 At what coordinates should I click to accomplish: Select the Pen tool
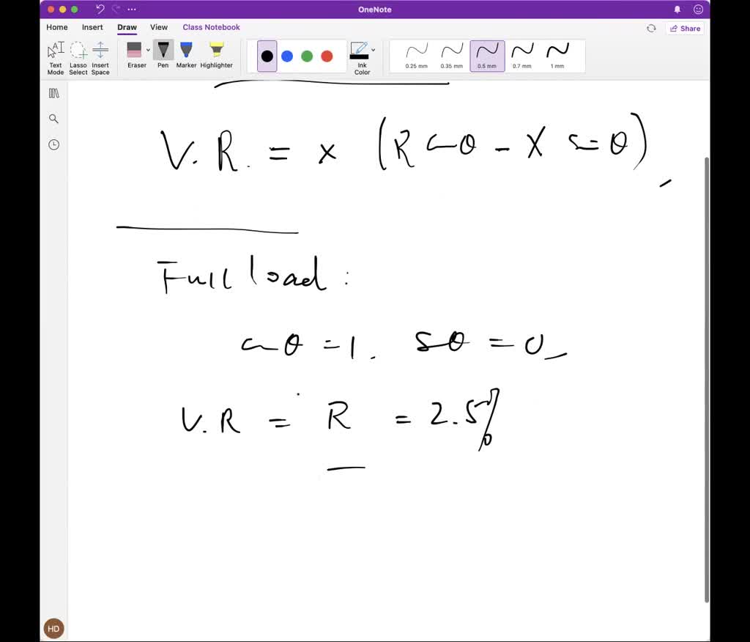click(x=163, y=55)
